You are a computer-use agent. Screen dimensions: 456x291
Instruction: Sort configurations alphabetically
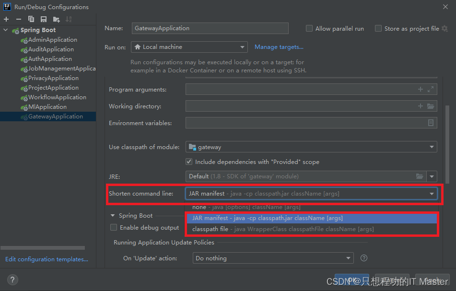point(68,19)
